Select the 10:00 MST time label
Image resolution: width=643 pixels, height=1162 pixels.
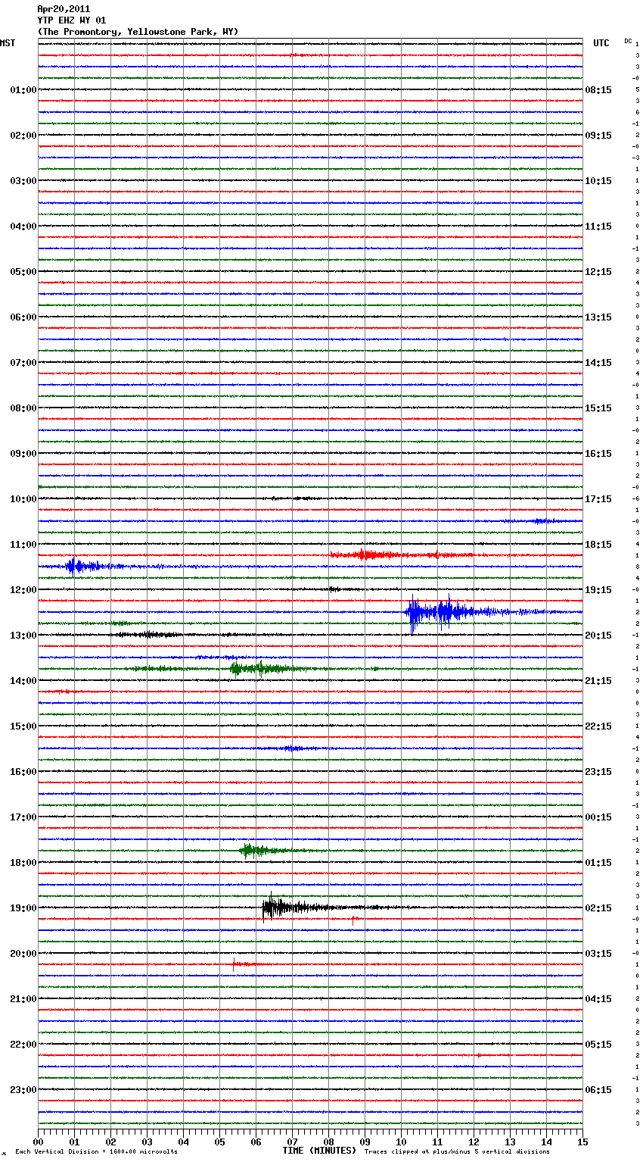tap(23, 499)
